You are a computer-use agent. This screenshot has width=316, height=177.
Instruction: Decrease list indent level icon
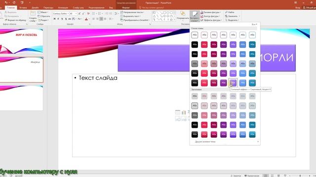[107, 13]
